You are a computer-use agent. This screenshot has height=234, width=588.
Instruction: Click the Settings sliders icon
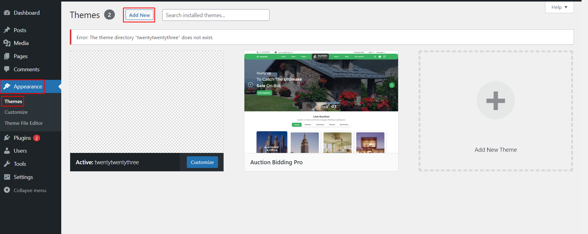click(7, 177)
